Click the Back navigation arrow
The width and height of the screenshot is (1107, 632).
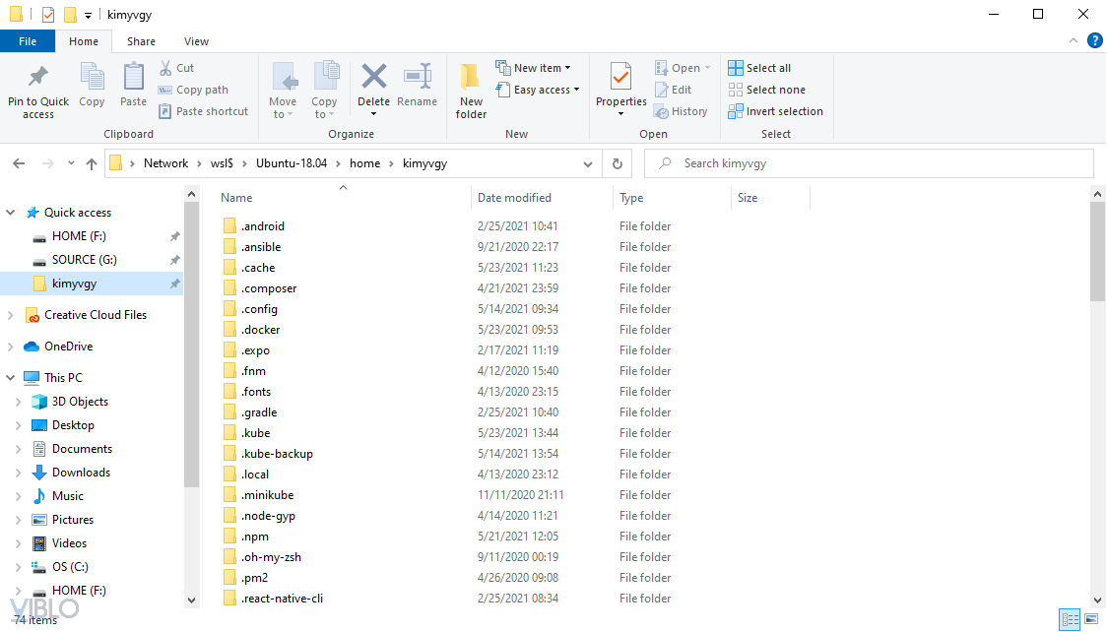pyautogui.click(x=19, y=163)
